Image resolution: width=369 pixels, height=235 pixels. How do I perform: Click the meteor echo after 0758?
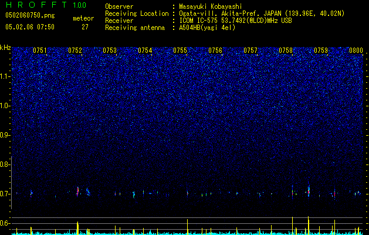click(309, 190)
